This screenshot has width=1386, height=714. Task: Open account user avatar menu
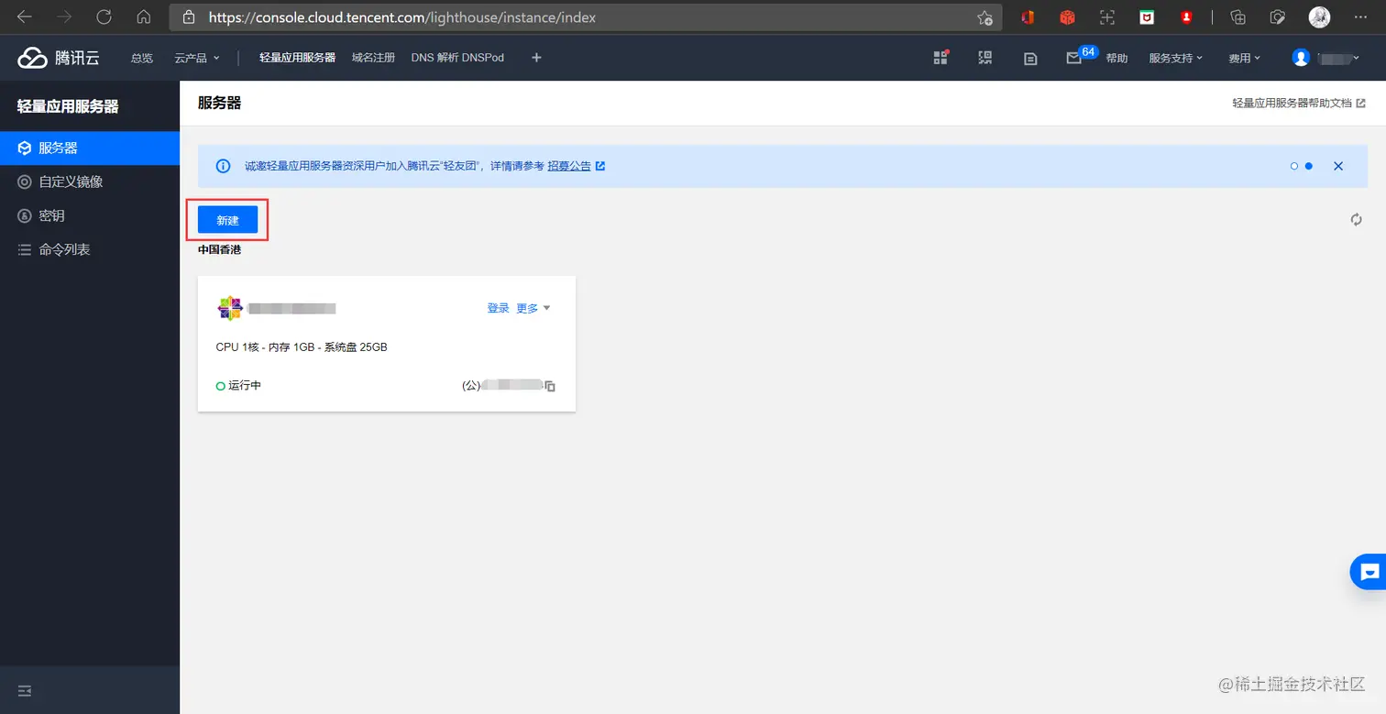(x=1325, y=58)
